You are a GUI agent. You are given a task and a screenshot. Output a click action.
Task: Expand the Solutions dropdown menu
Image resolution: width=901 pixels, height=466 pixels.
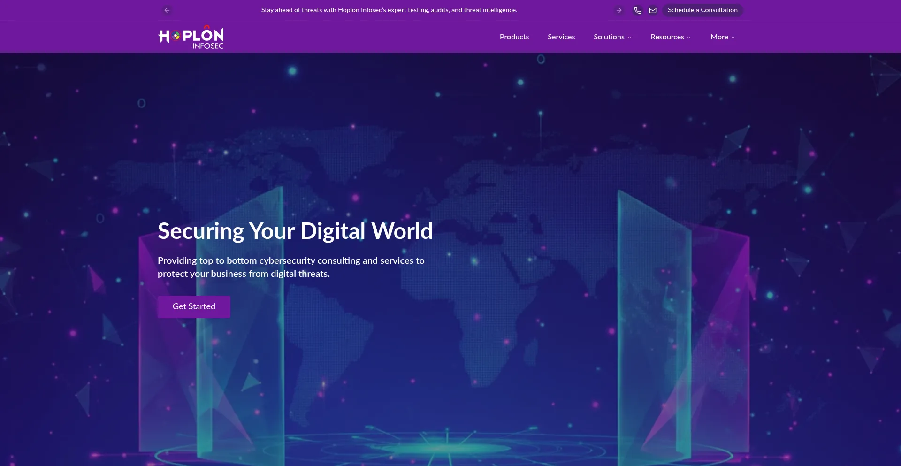tap(609, 37)
